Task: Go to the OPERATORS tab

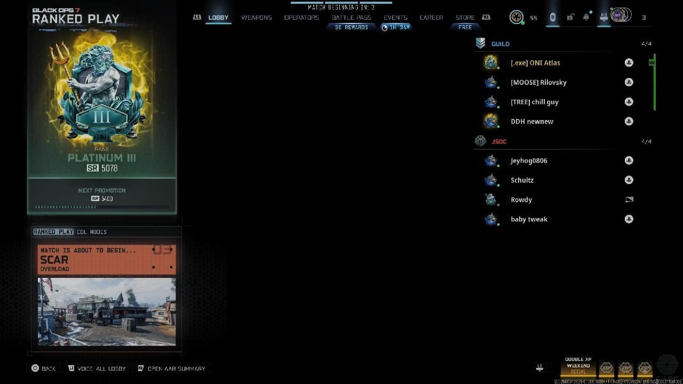Action: click(301, 18)
